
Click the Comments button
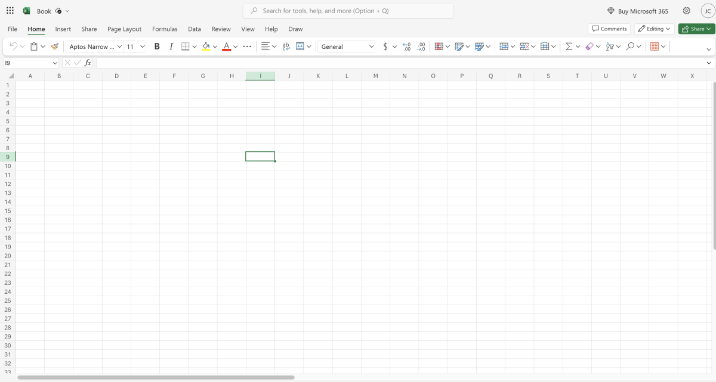(x=609, y=28)
